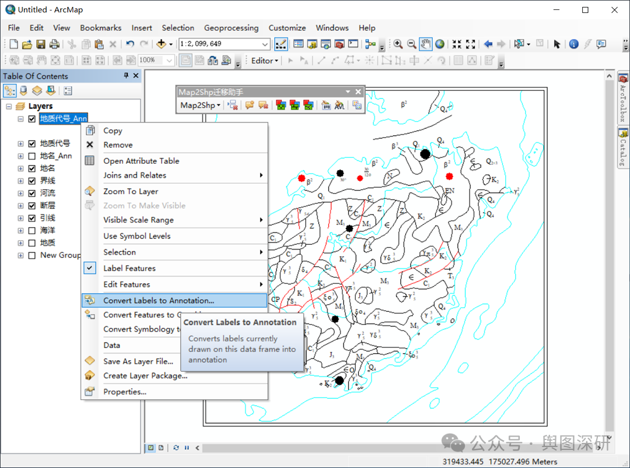This screenshot has width=630, height=468.
Task: Open the map scale dropdown
Action: click(265, 44)
